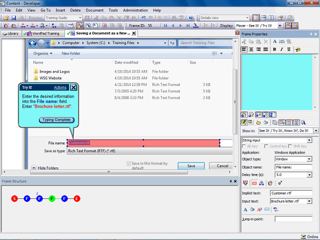Select the green current frame F circle
This screenshot has height=240, width=320.
pyautogui.click(x=52, y=198)
